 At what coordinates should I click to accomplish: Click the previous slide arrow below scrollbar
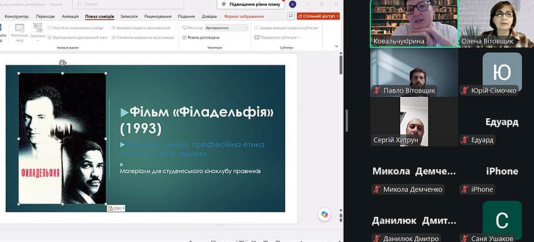(x=341, y=216)
